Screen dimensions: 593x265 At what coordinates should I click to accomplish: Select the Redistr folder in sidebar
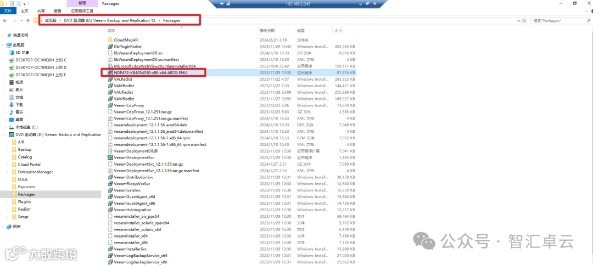click(x=24, y=209)
